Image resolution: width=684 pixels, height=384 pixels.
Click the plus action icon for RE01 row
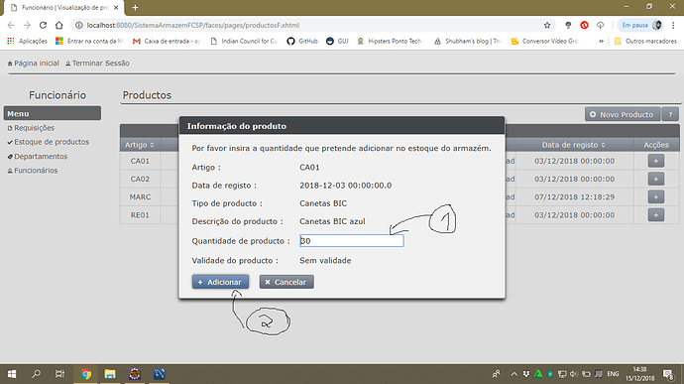click(655, 215)
